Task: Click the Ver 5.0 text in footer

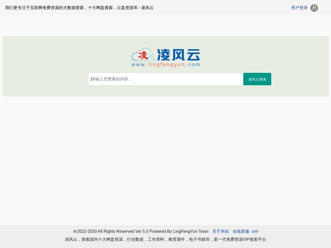Action: [142, 231]
